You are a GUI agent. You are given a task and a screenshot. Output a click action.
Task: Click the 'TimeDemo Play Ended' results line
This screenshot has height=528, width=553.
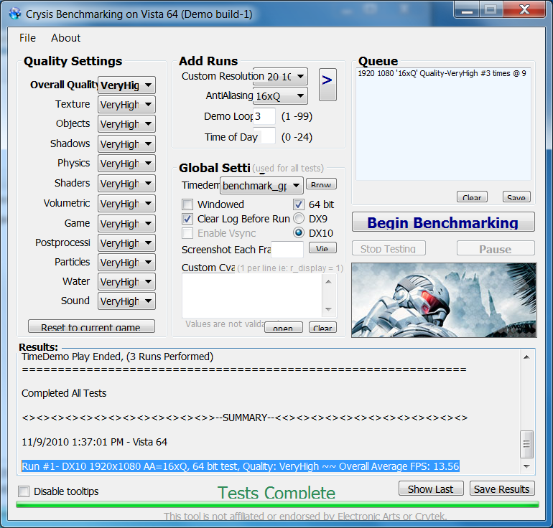click(118, 357)
